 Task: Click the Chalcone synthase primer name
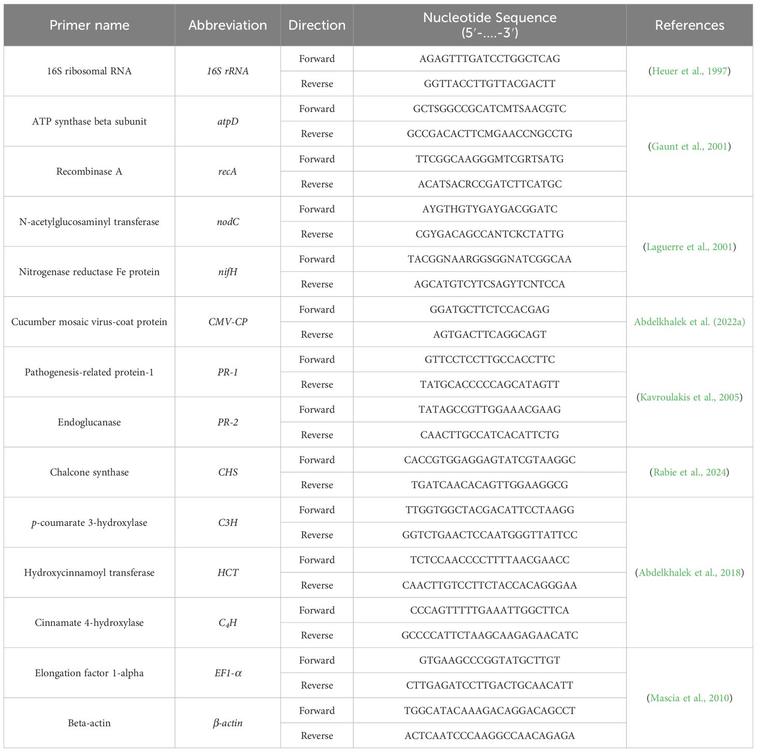pyautogui.click(x=89, y=472)
